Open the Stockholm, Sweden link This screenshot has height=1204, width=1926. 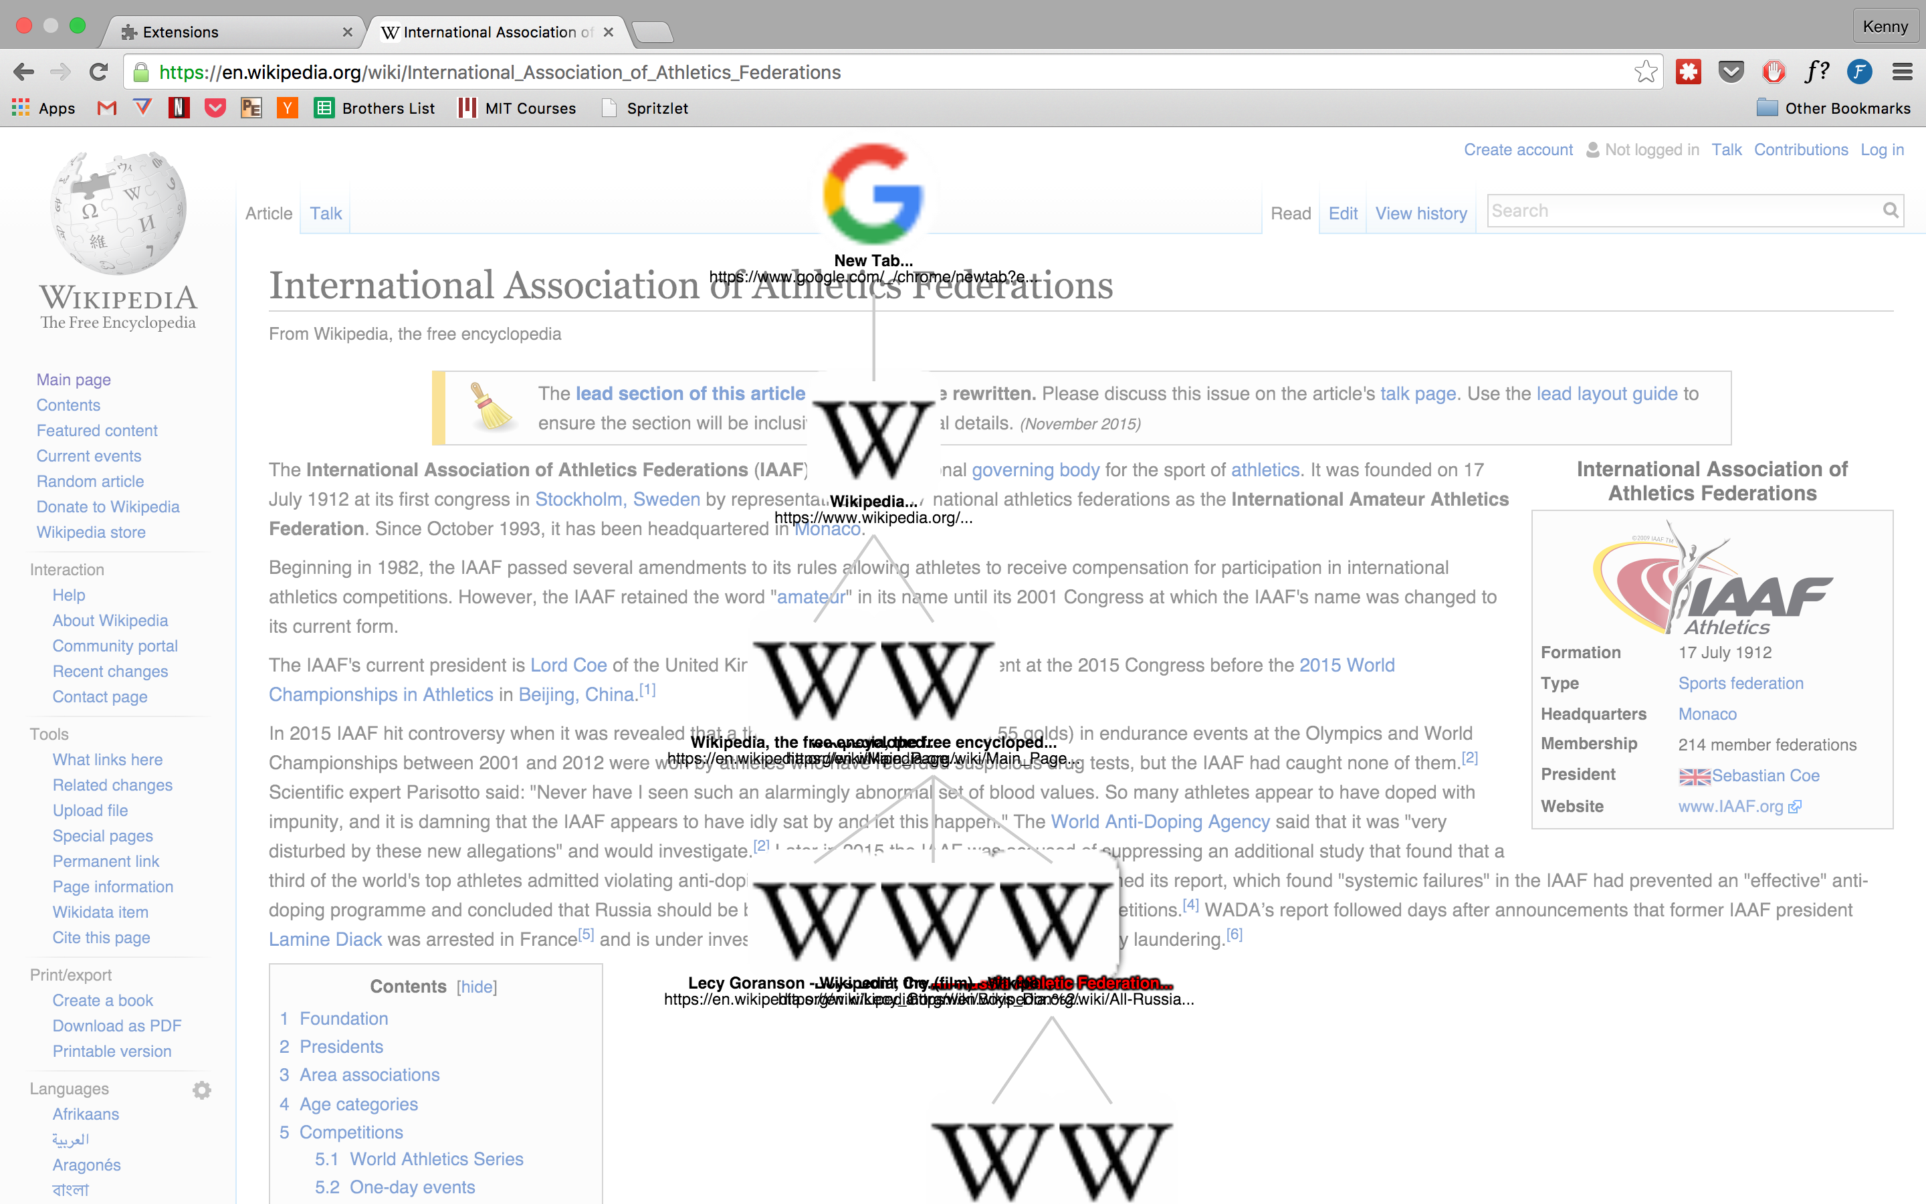[617, 499]
